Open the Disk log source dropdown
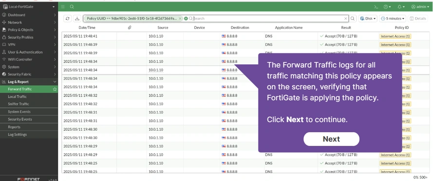The width and height of the screenshot is (433, 181). [x=368, y=19]
